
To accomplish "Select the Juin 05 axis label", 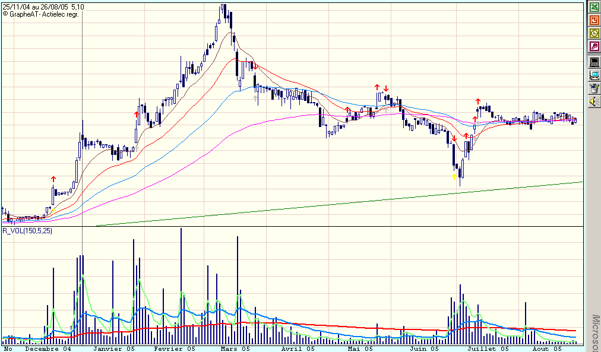I will tap(424, 348).
